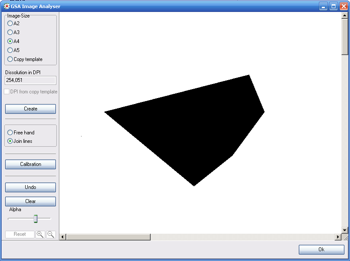Click the Dissolution in DPI field
The height and width of the screenshot is (261, 350).
click(x=30, y=80)
